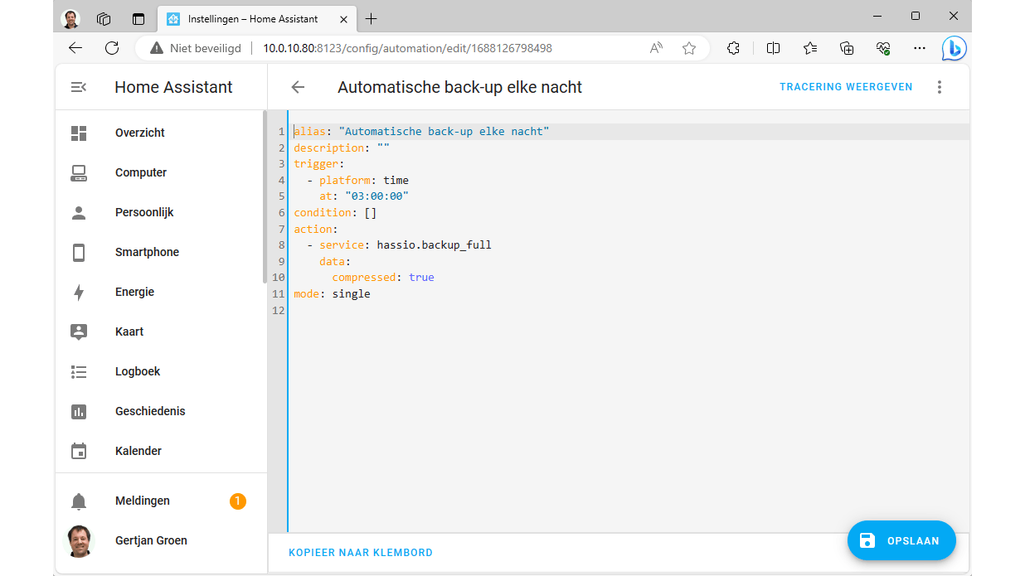Viewport: 1025px width, 576px height.
Task: Select the Smartphone sidebar item
Action: [x=147, y=252]
